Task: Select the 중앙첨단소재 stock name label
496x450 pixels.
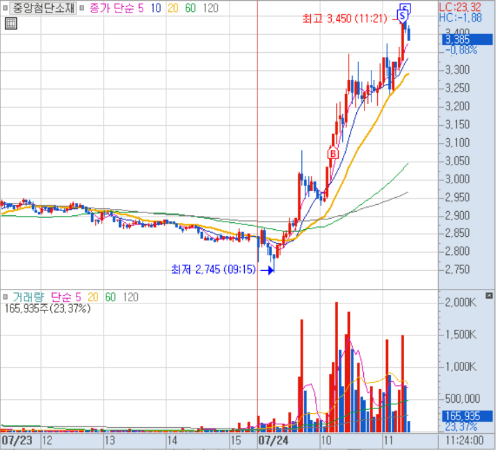Action: 42,8
